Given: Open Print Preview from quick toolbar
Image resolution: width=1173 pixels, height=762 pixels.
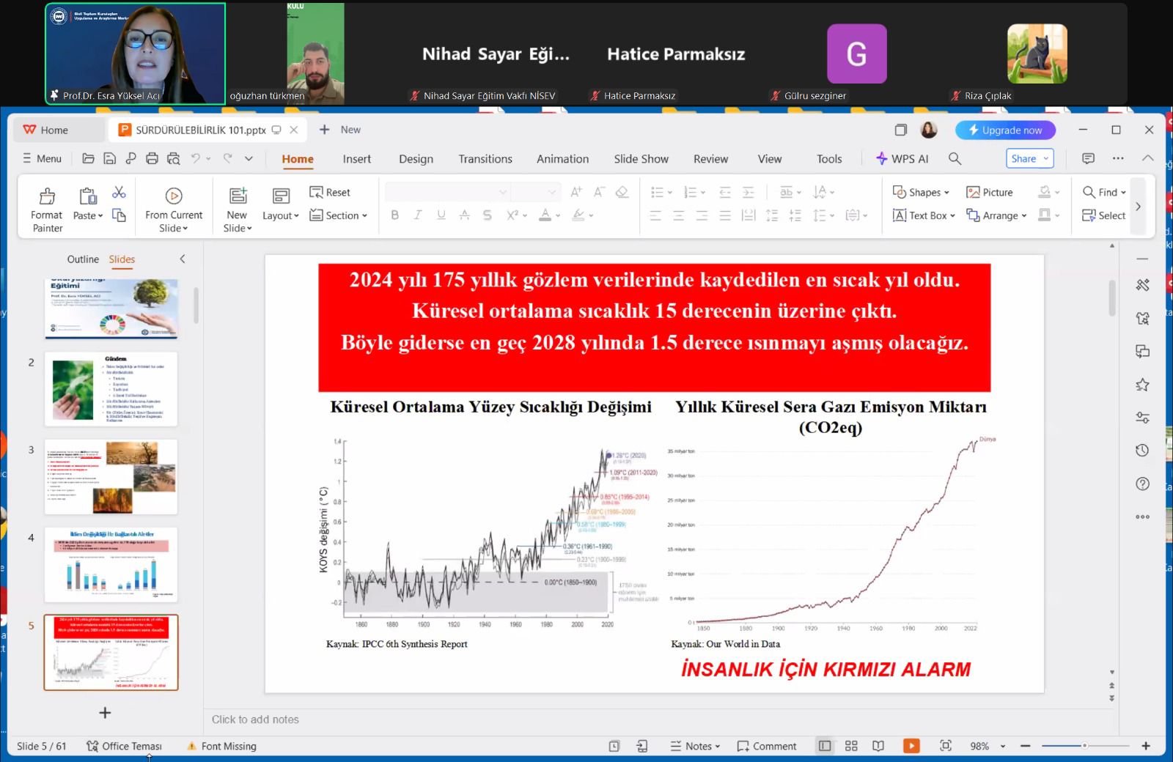Looking at the screenshot, I should pyautogui.click(x=173, y=158).
